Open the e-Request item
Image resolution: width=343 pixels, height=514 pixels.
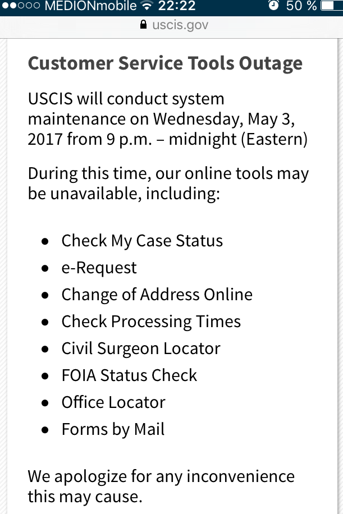(x=99, y=268)
